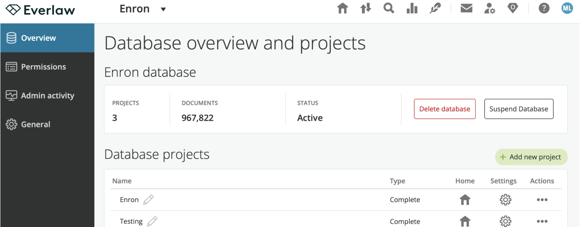Image resolution: width=581 pixels, height=227 pixels.
Task: Go to Home via top toolbar house icon
Action: coord(343,8)
